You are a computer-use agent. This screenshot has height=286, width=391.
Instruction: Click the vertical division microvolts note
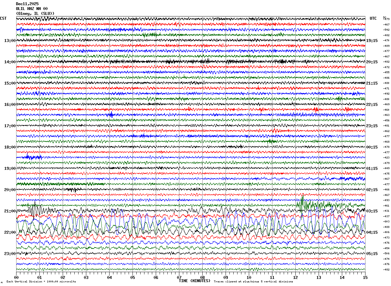click(x=41, y=282)
